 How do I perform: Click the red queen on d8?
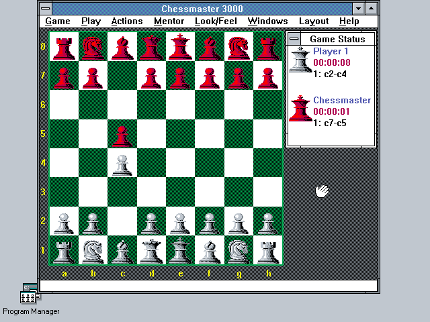coord(151,46)
